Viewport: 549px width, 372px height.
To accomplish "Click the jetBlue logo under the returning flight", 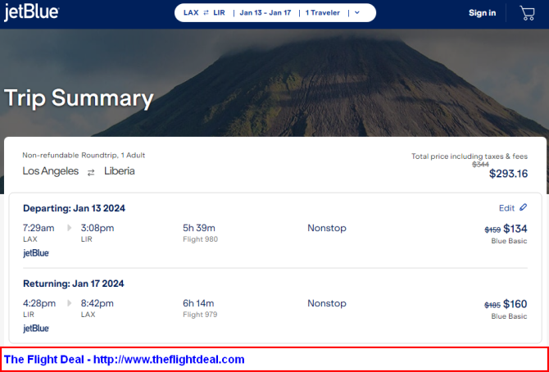I will [x=36, y=329].
